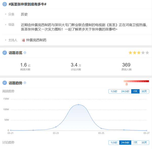Click the 话题趋势 chart icon

[5, 83]
